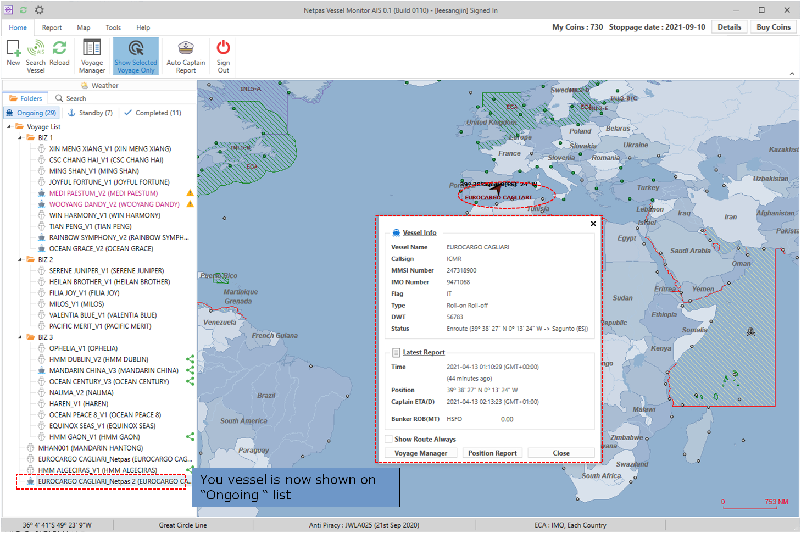
Task: Collapse the BIZ 1 folder
Action: coord(20,137)
